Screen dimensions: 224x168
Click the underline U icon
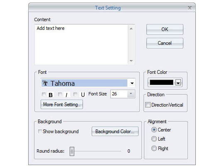tap(83, 95)
